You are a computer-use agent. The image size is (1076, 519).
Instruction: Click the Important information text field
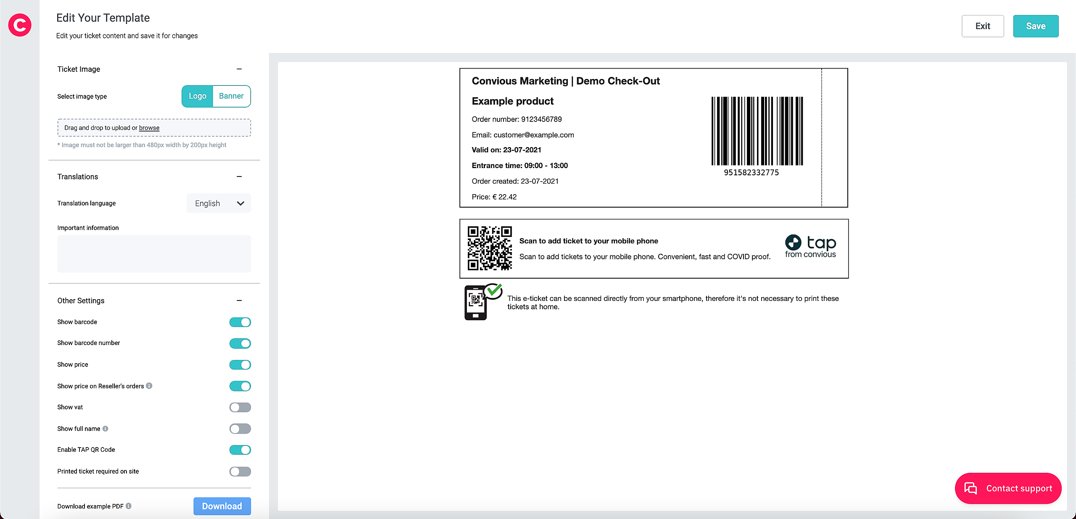(154, 254)
